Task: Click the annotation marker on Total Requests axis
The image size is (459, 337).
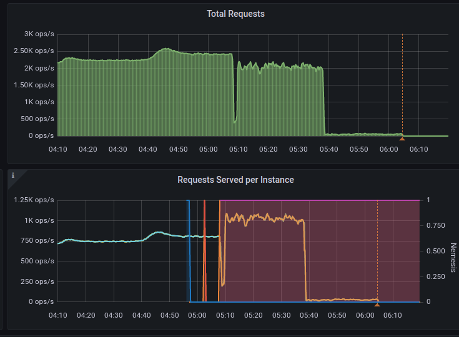Action: pos(402,139)
